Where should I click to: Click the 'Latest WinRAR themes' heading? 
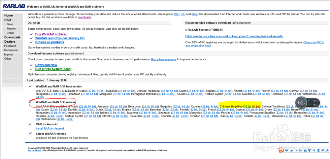click(x=51, y=134)
